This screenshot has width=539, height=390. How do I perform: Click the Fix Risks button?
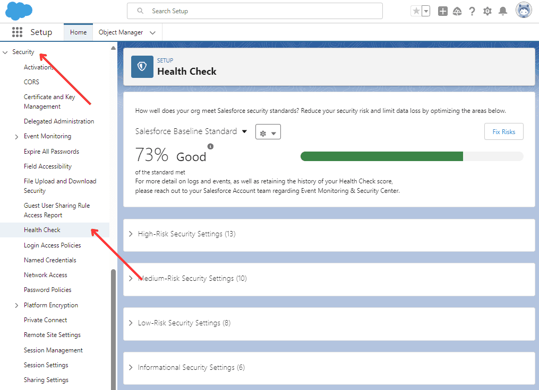coord(503,132)
